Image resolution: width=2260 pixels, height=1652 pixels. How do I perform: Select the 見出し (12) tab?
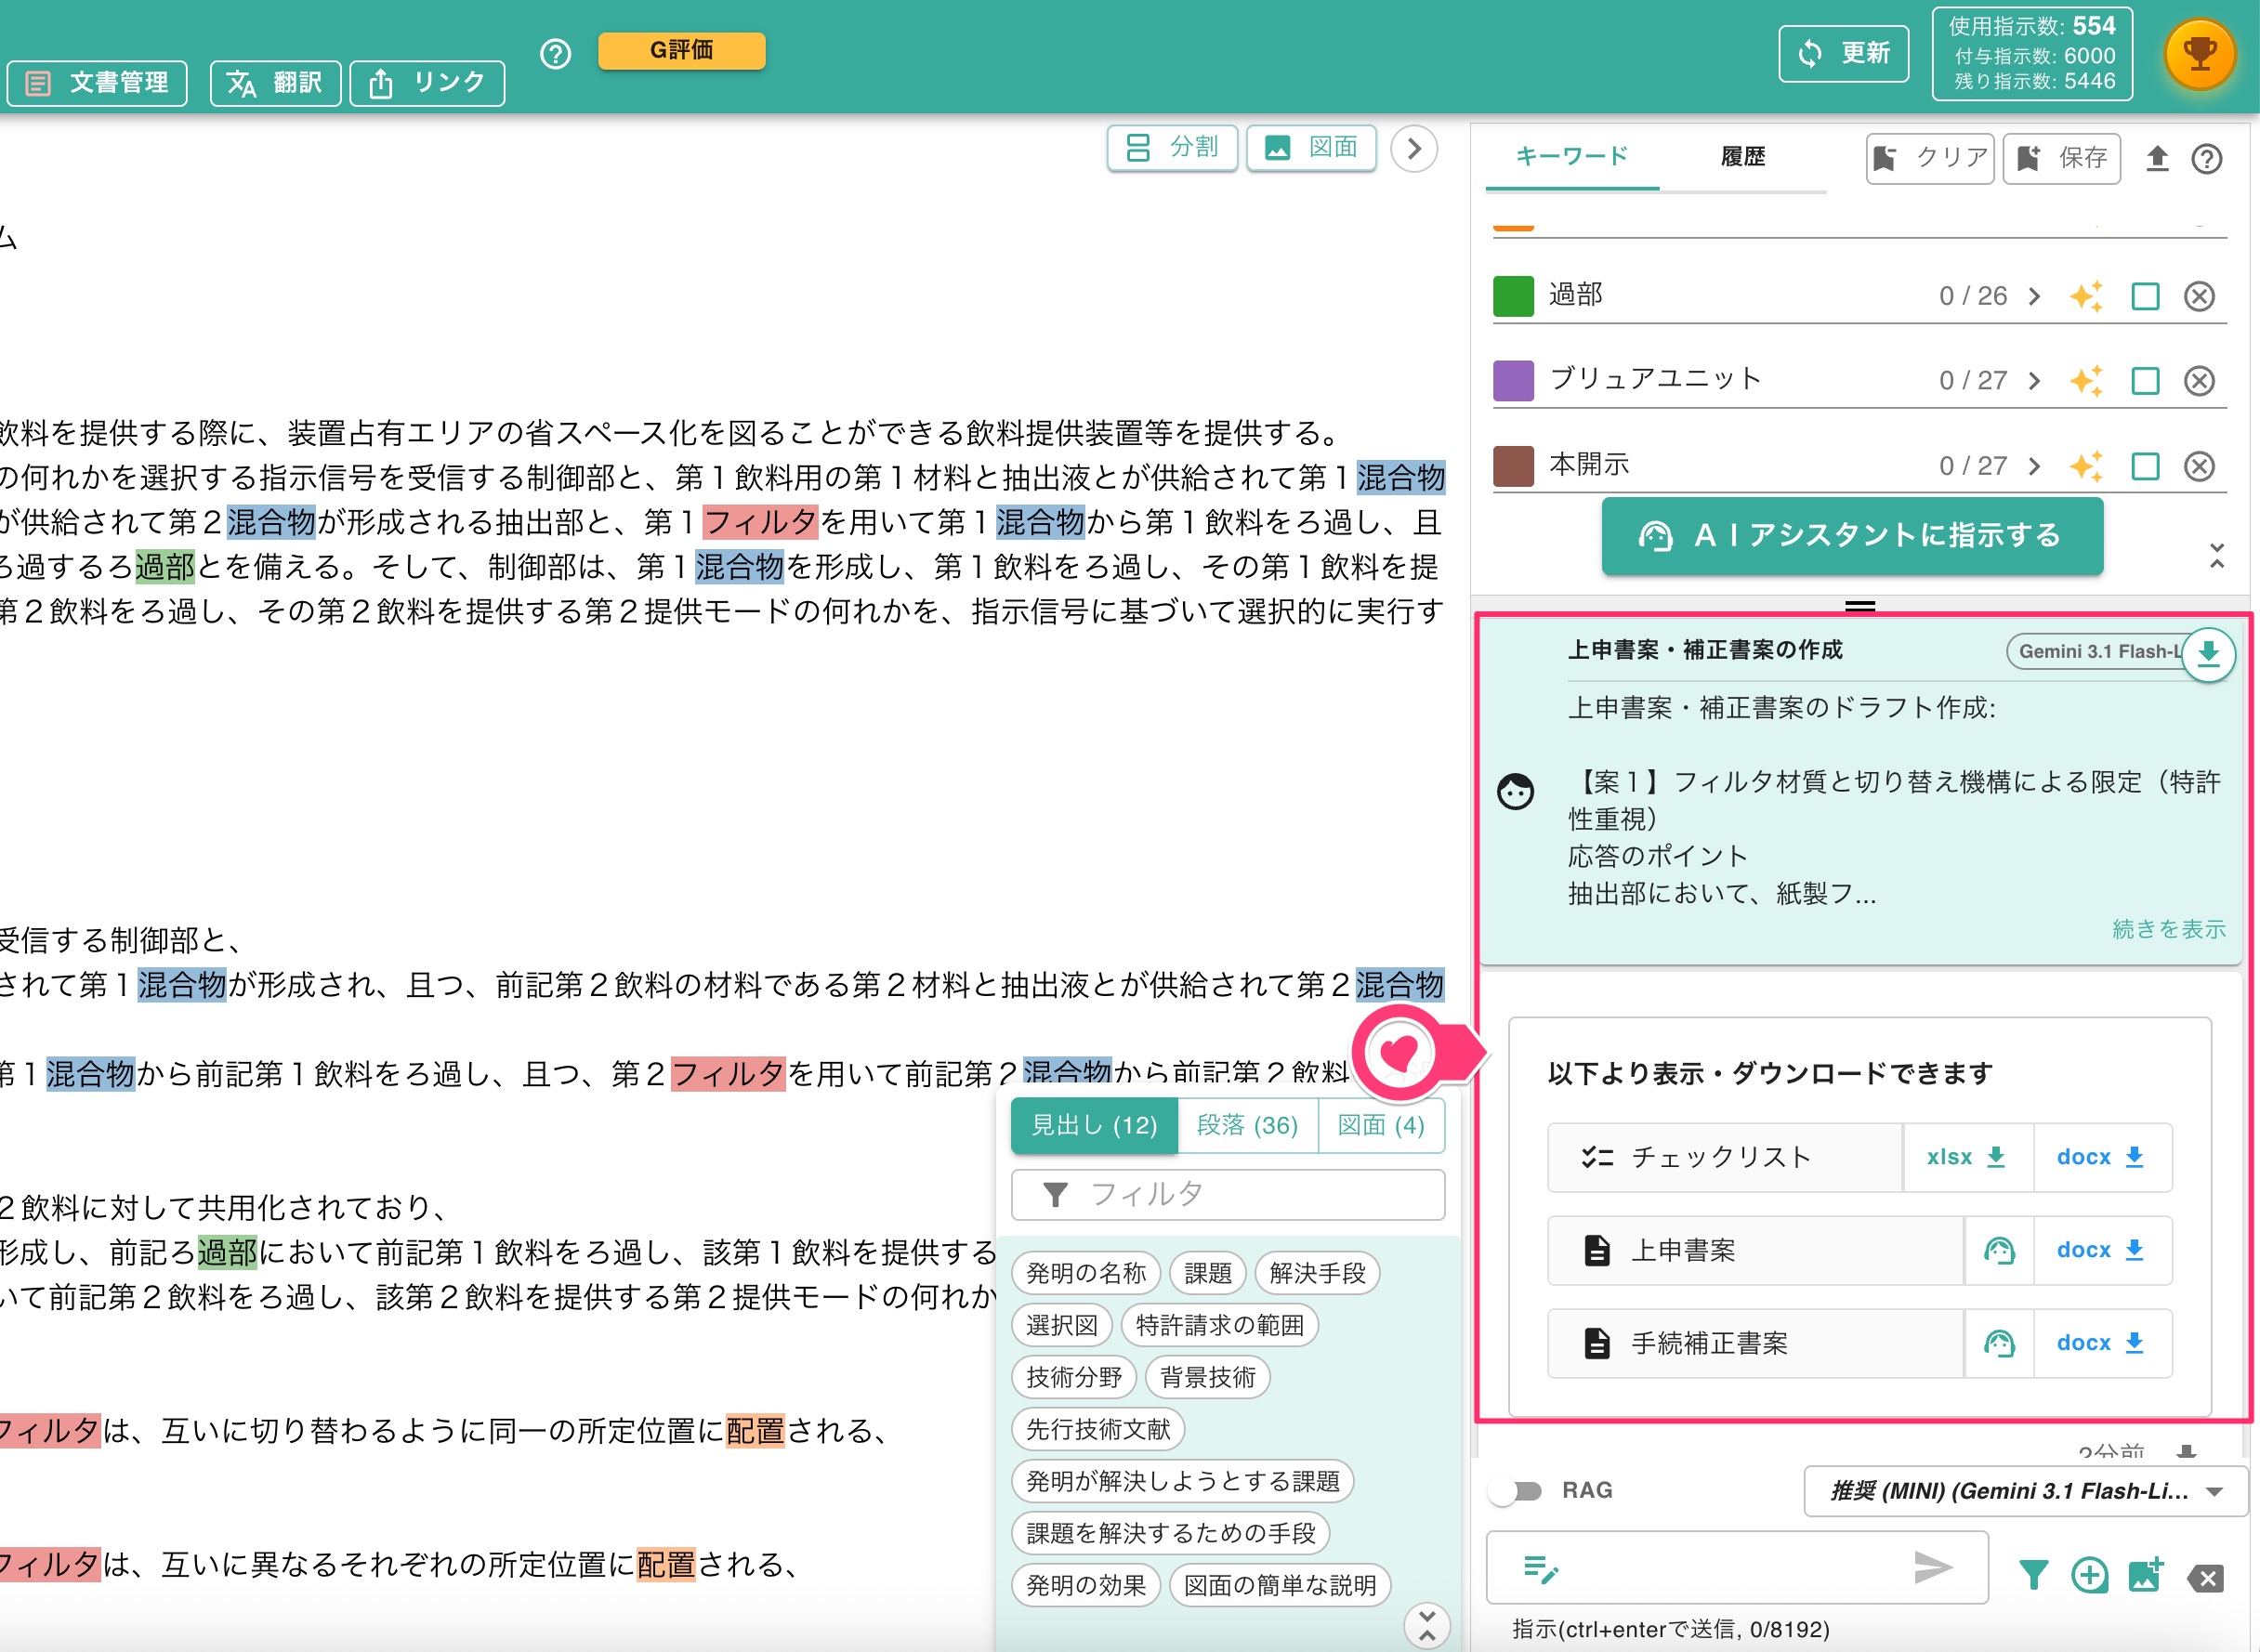click(x=1094, y=1126)
